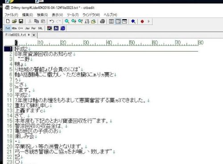Switch syntax mode to Txt

tap(8, 28)
